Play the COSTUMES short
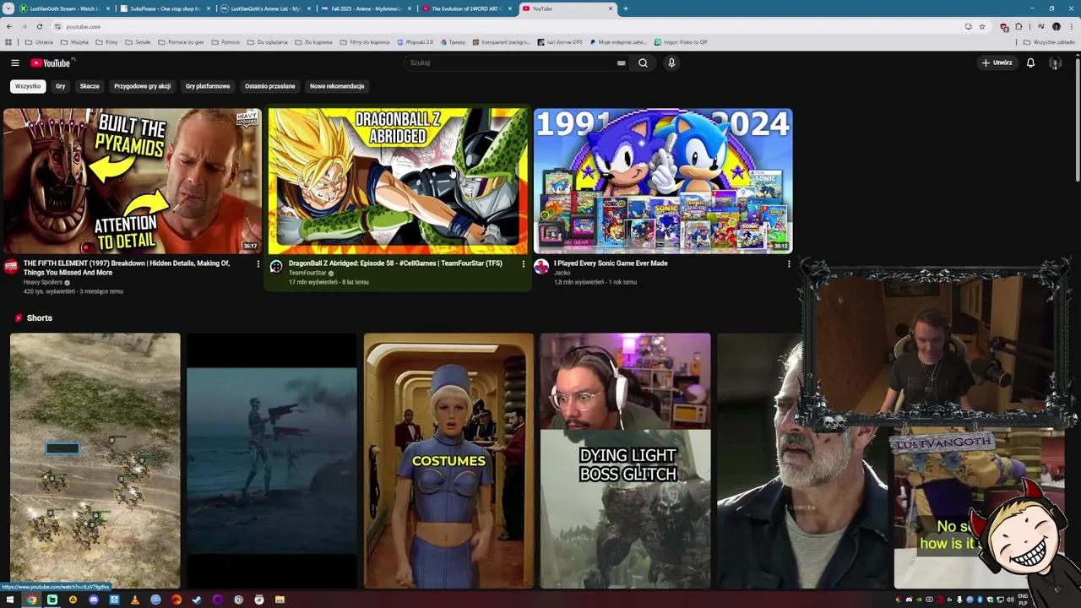Screen dimensions: 1081x608 click(x=448, y=460)
